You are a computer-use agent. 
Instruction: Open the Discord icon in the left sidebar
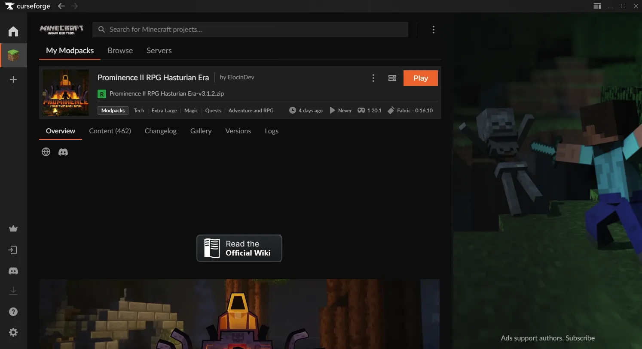tap(13, 271)
